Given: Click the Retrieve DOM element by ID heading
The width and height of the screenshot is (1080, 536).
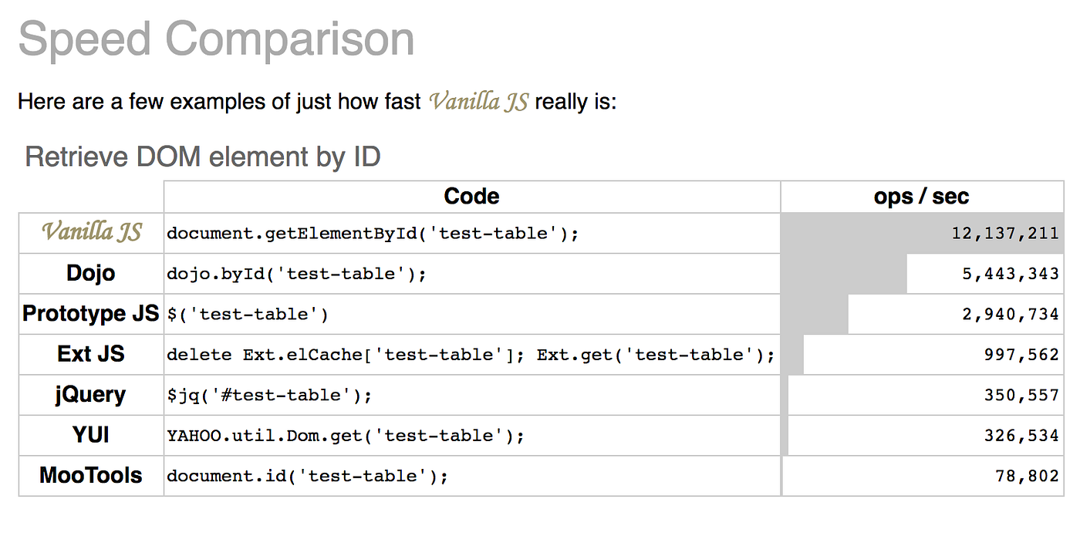Looking at the screenshot, I should pos(203,157).
